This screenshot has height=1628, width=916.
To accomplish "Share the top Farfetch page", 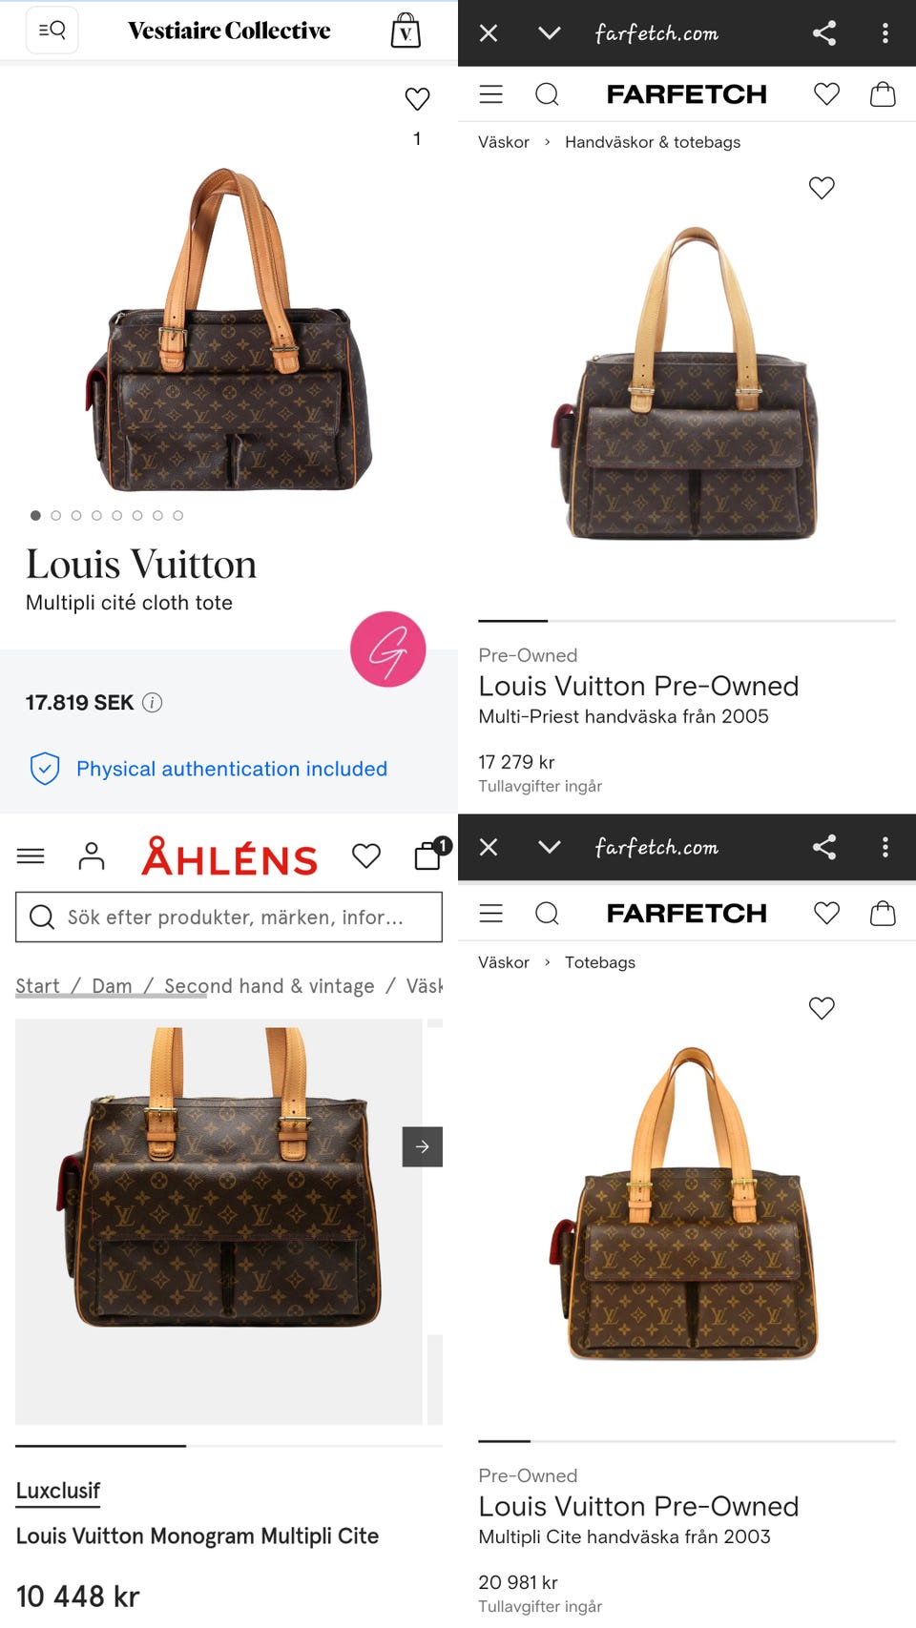I will click(824, 33).
